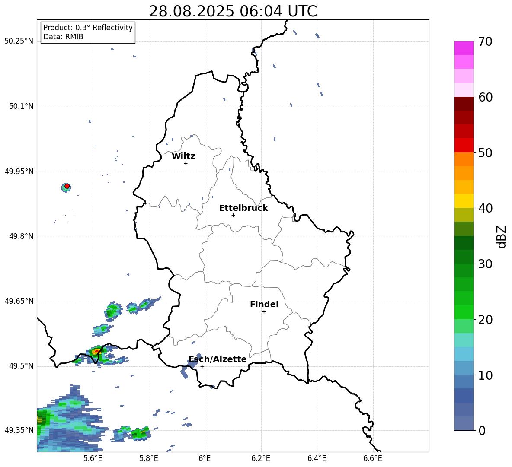The height and width of the screenshot is (467, 512).
Task: Pick the yellow colorbar swatch just above 40
Action: click(464, 201)
